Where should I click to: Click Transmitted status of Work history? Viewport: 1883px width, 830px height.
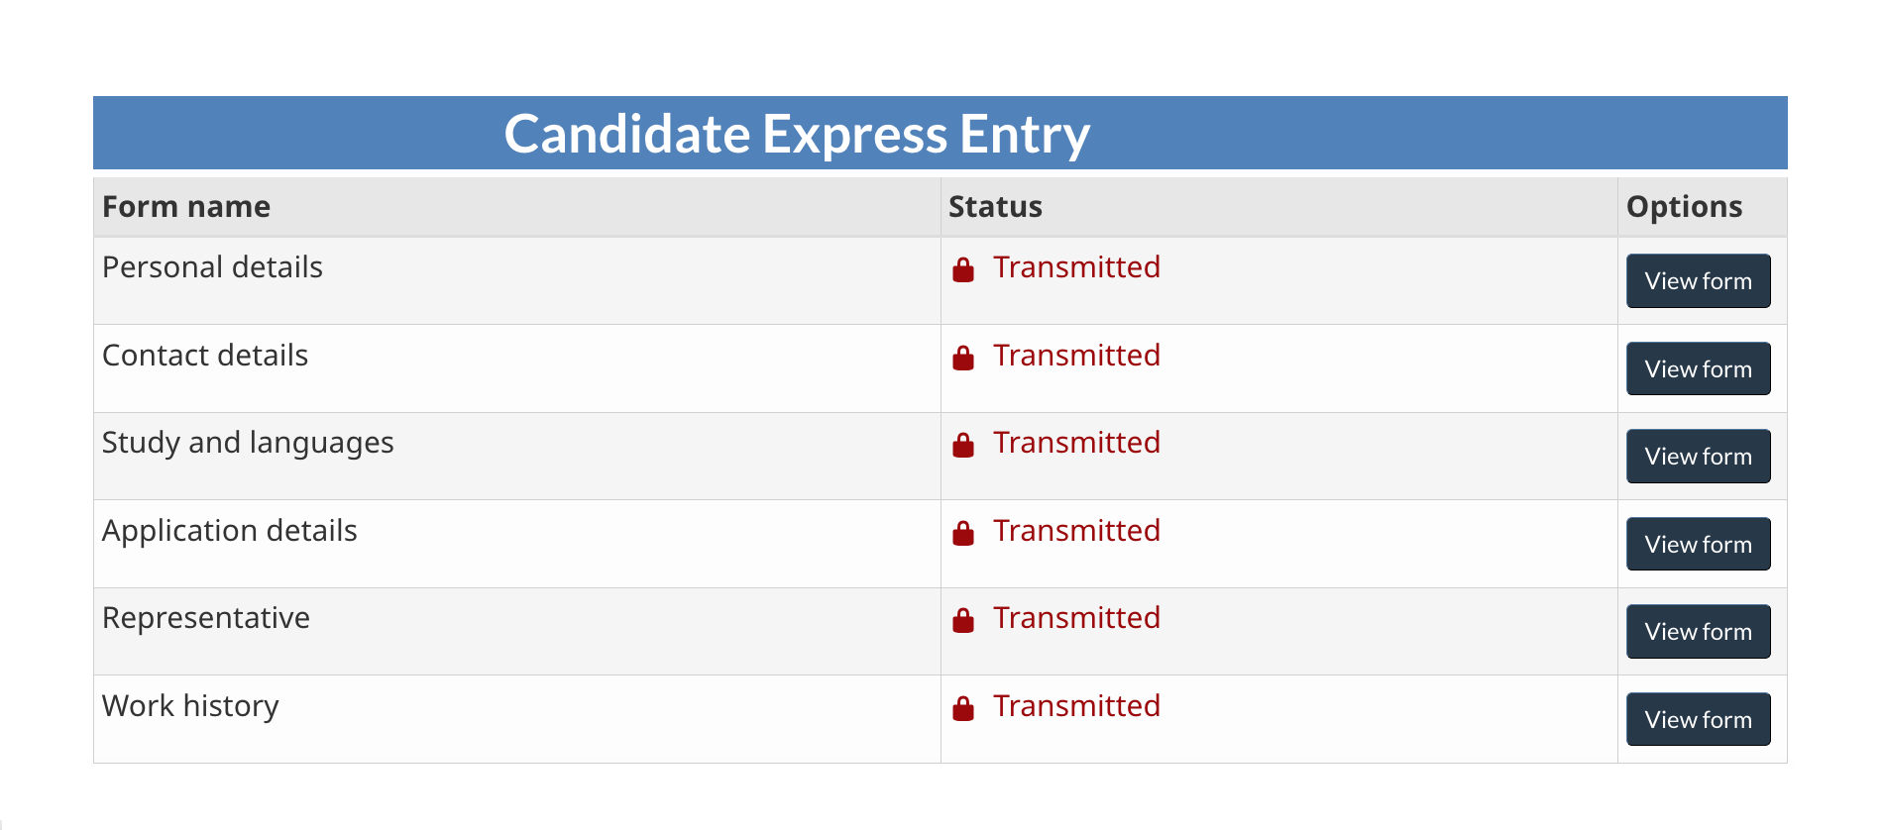1076,706
